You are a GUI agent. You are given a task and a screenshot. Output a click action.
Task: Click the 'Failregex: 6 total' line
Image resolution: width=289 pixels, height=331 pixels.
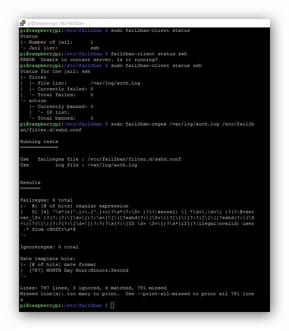click(46, 200)
